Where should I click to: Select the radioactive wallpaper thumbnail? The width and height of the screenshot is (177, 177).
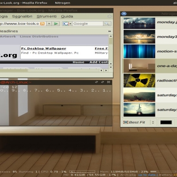139,81
